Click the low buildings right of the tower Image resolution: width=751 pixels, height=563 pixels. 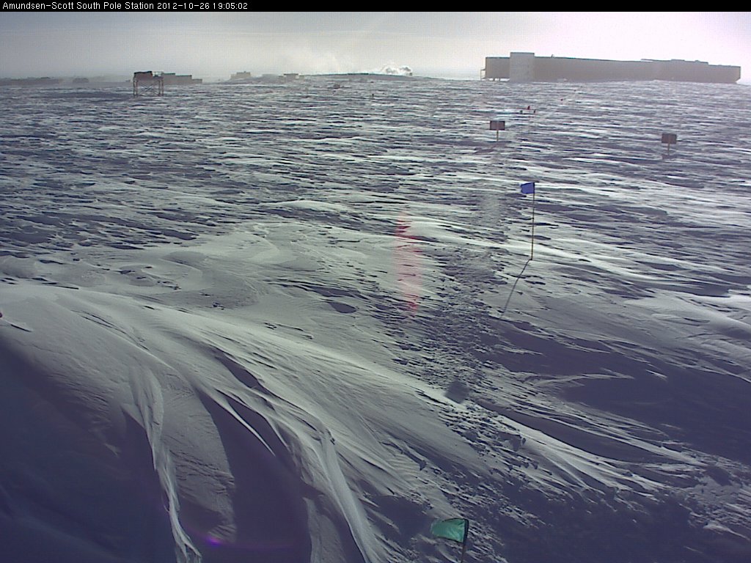pyautogui.click(x=181, y=78)
